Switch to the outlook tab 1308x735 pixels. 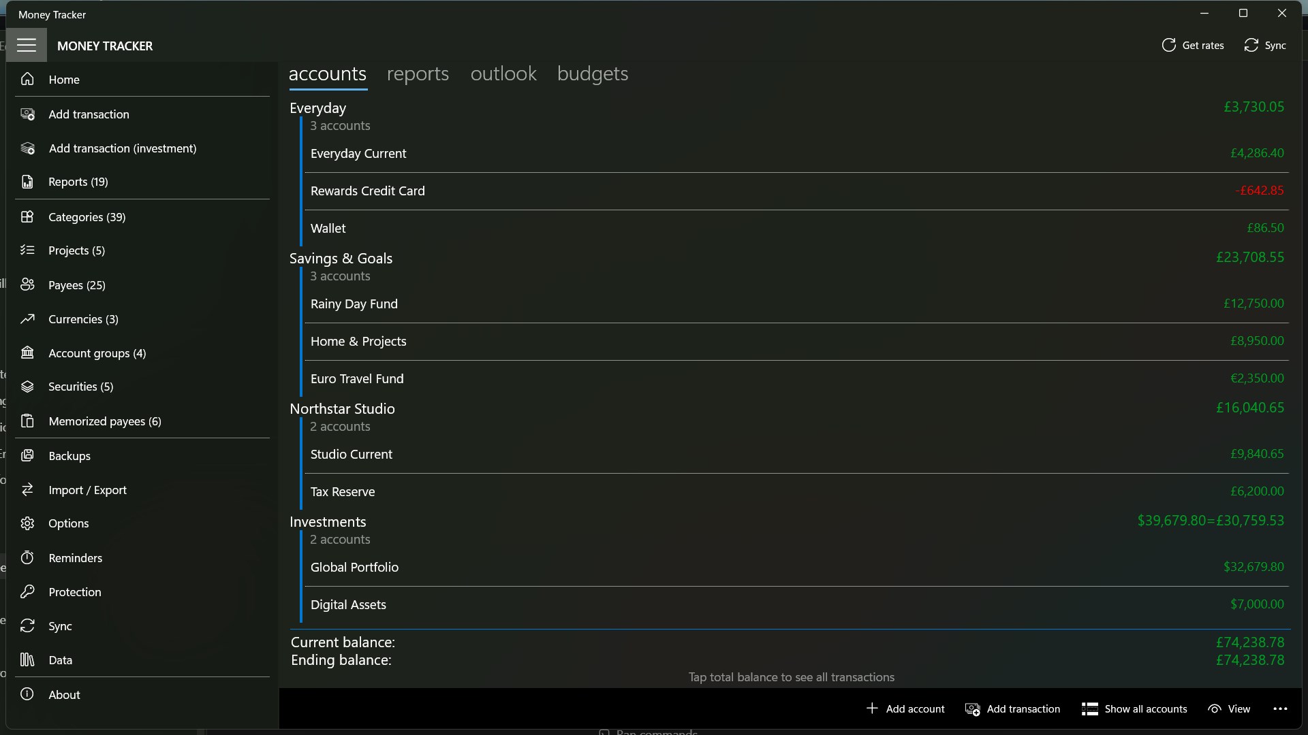(x=503, y=73)
